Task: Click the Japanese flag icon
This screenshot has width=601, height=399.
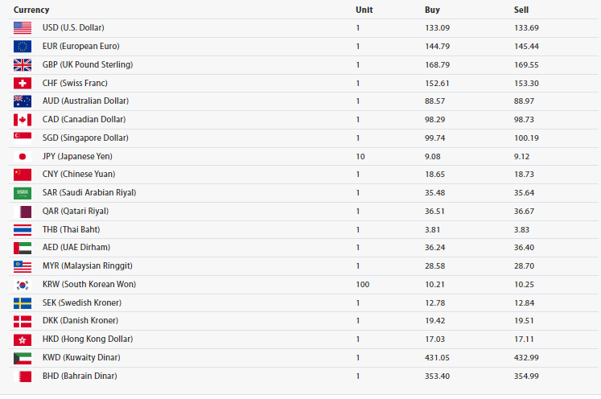Action: click(x=23, y=156)
